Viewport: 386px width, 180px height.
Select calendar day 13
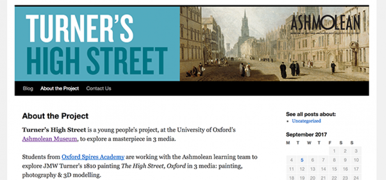pyautogui.click(x=312, y=169)
